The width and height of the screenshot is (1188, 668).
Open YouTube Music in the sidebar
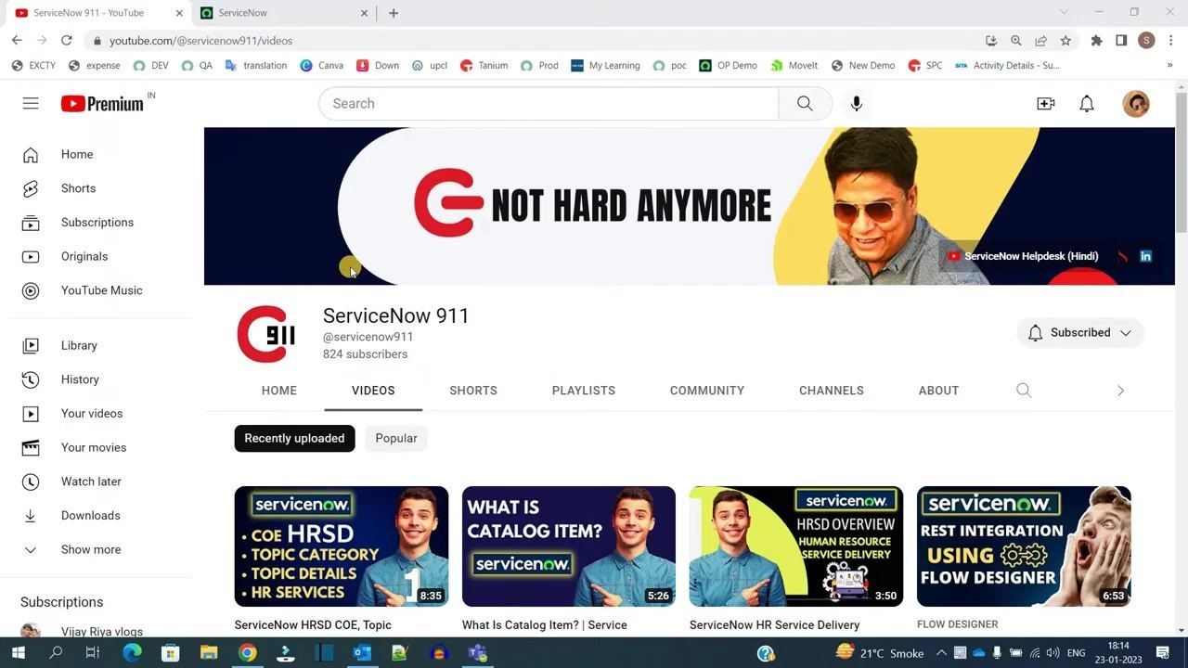(x=102, y=290)
